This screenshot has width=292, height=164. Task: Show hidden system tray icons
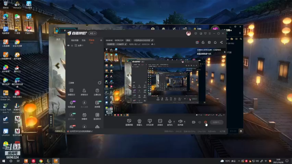[239, 161]
